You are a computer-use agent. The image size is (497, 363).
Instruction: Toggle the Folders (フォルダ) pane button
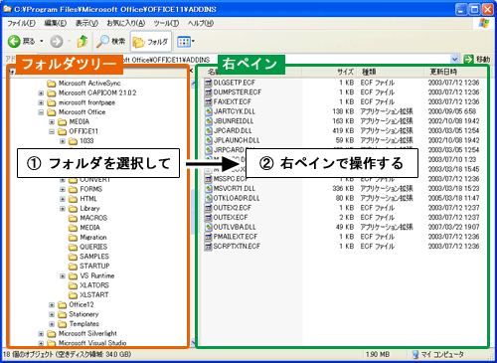[151, 42]
